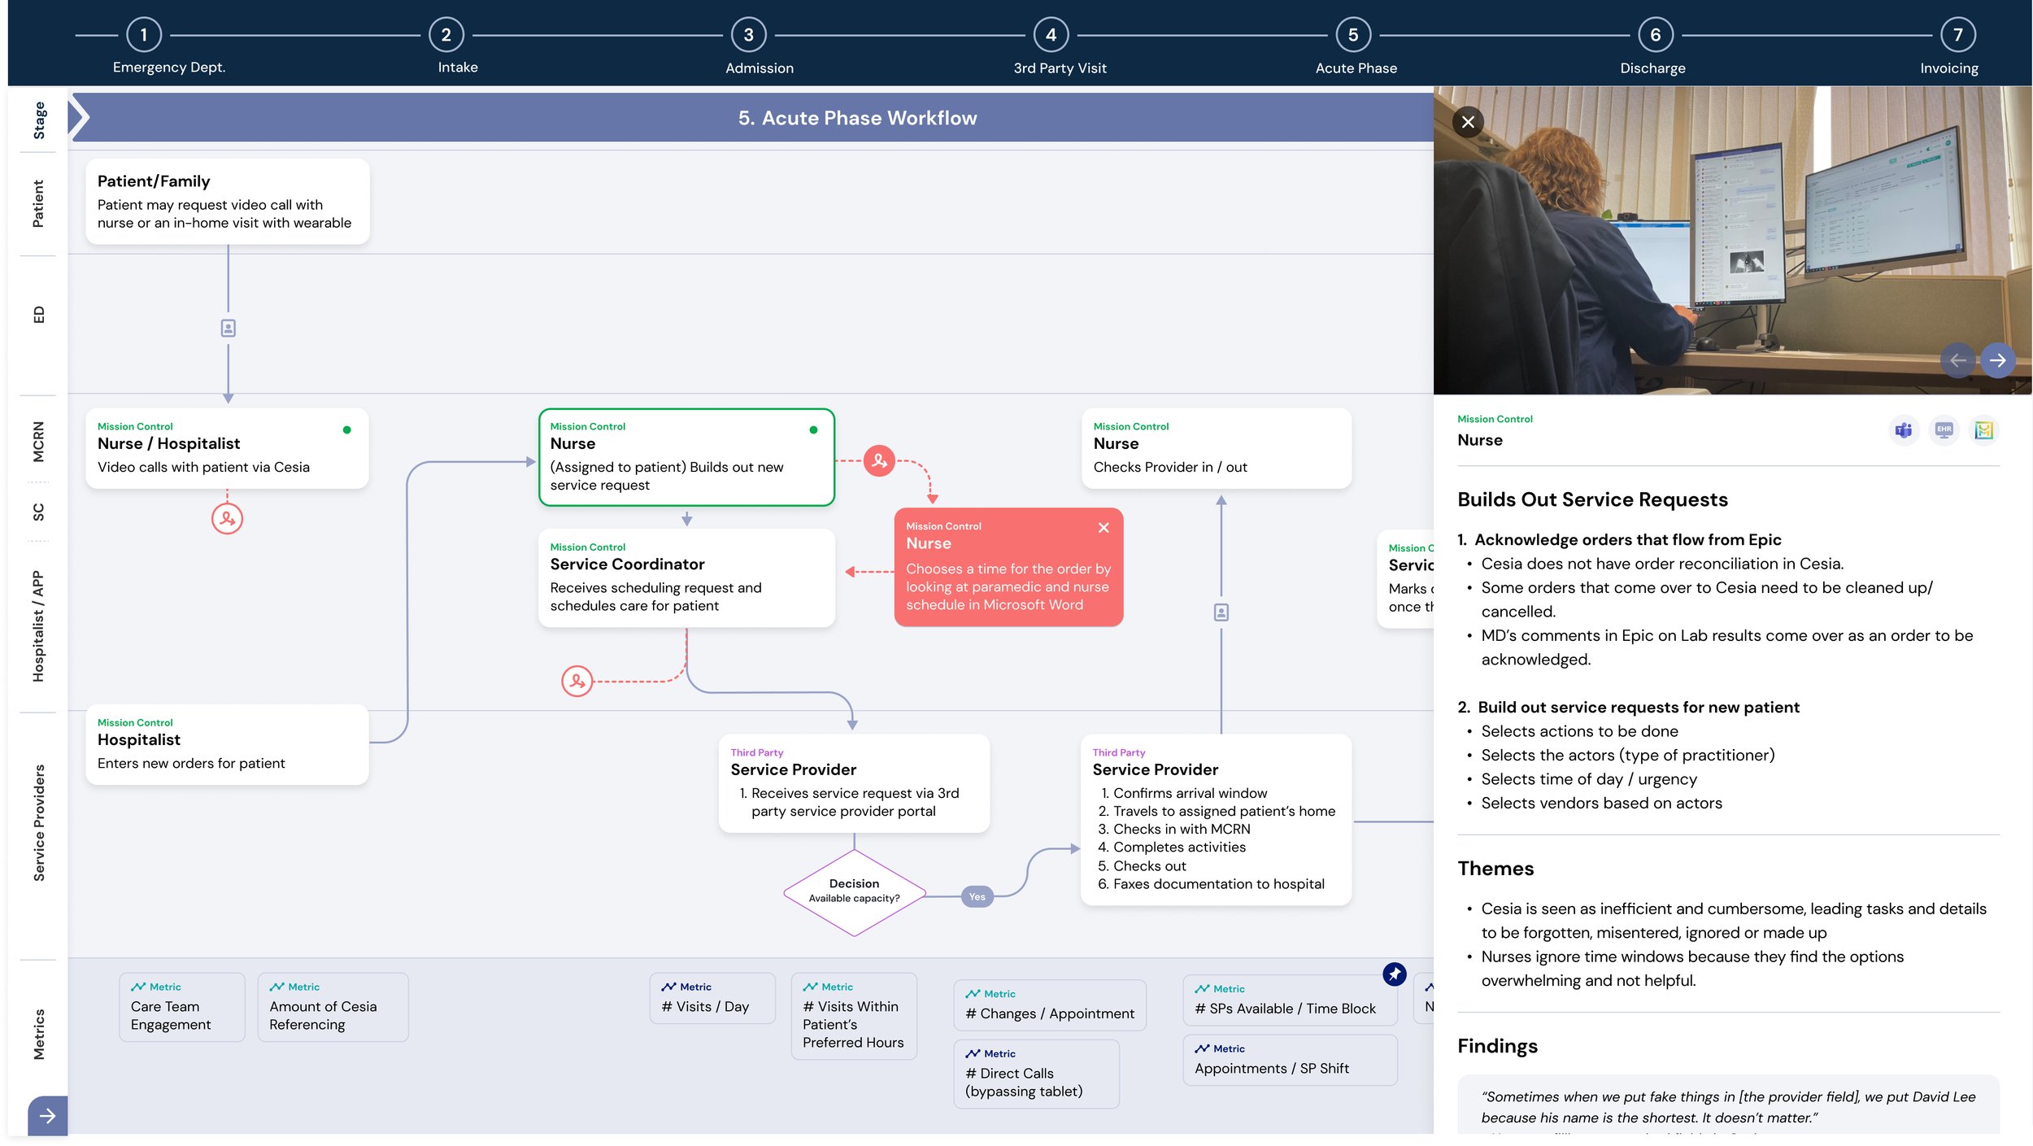Expand sidebar with bottom-left arrow button
Screen dimensions: 2033x1146
pos(47,1116)
